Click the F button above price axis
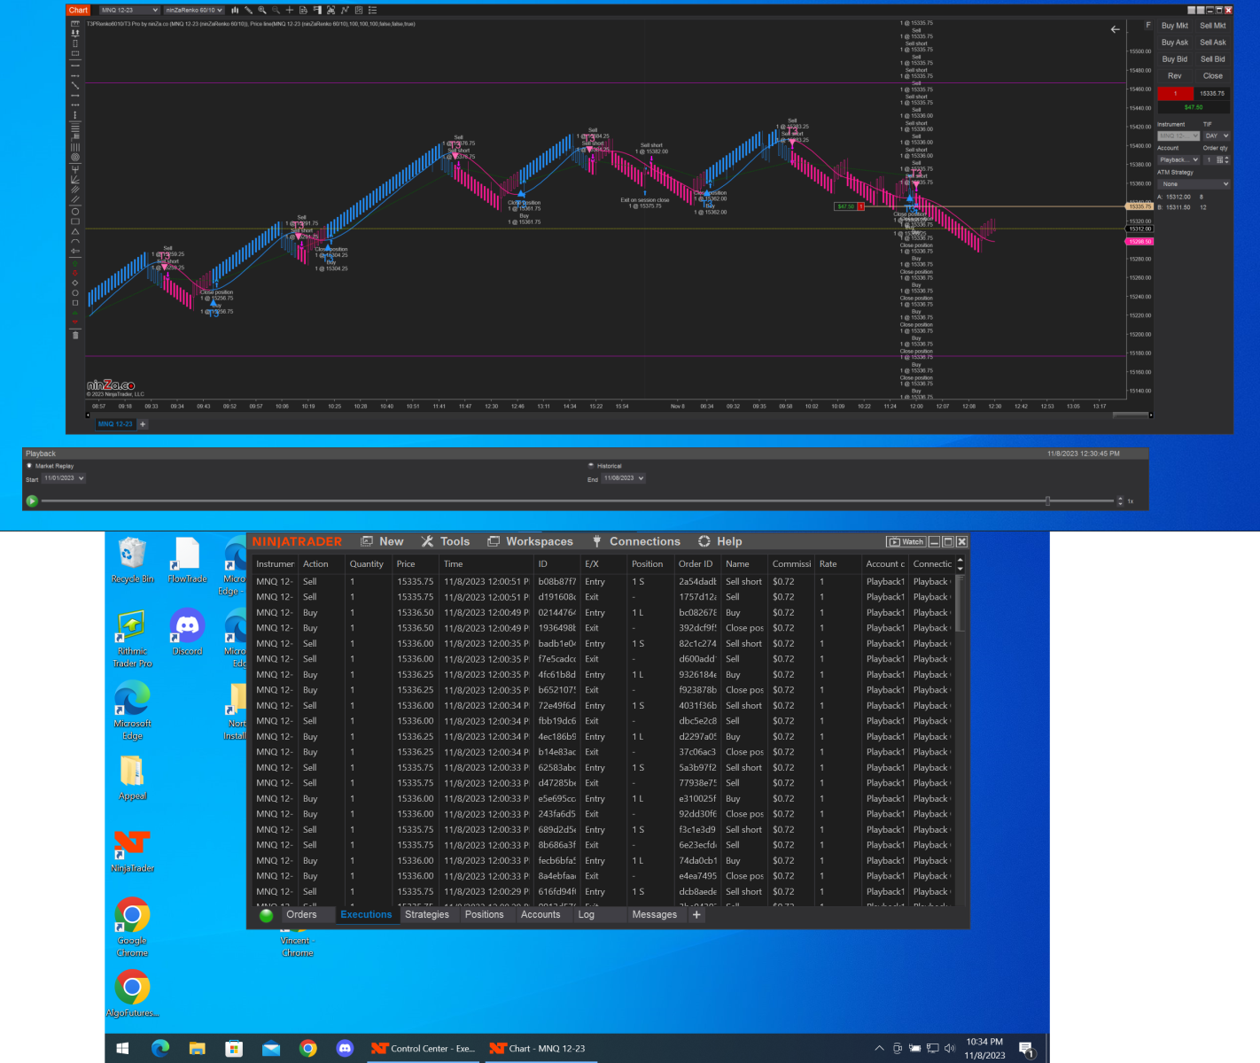The height and width of the screenshot is (1063, 1260). [1148, 25]
